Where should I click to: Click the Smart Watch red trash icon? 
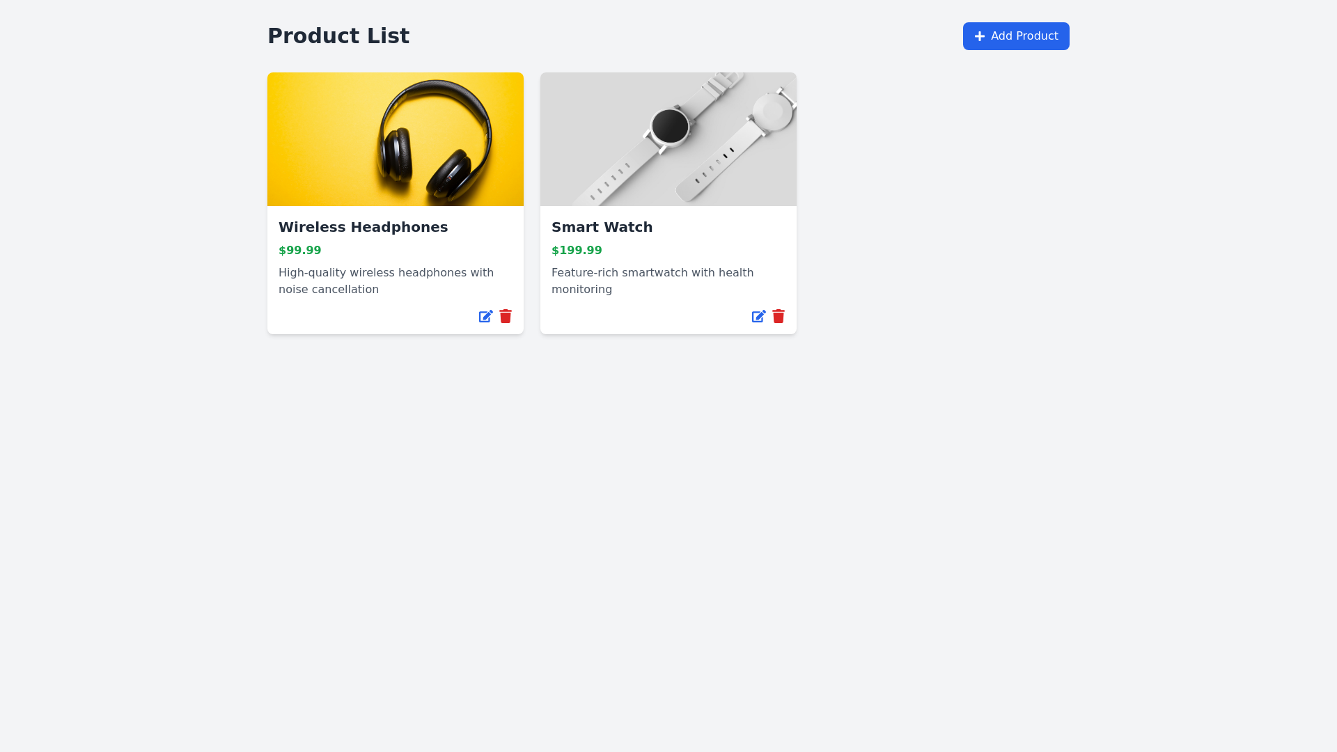point(779,317)
